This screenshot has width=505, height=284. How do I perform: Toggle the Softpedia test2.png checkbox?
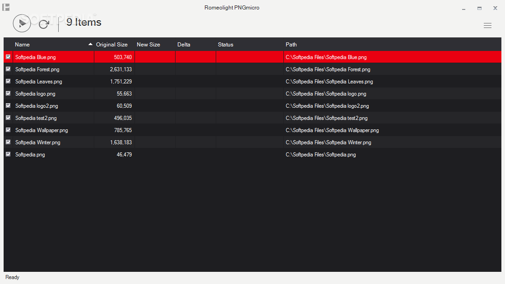(8, 118)
